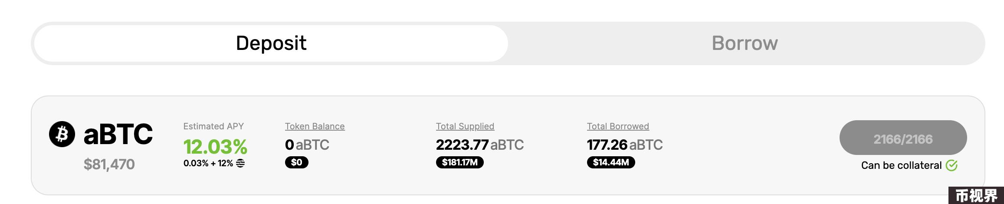Click the 12.03% estimated APY value
1004x204 pixels.
point(215,147)
